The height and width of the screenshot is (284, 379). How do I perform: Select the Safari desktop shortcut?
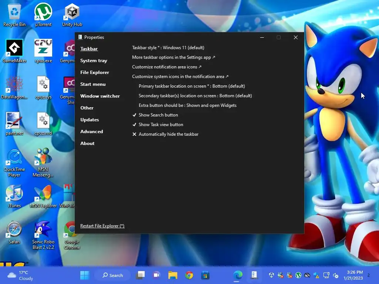[14, 233]
